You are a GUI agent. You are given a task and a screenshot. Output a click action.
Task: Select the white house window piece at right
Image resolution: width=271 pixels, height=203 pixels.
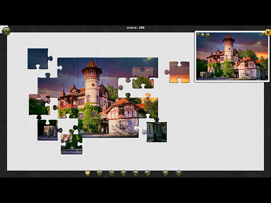coord(156,131)
